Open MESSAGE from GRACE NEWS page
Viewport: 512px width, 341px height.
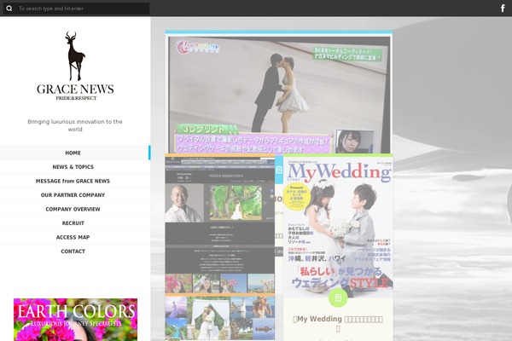tap(73, 181)
